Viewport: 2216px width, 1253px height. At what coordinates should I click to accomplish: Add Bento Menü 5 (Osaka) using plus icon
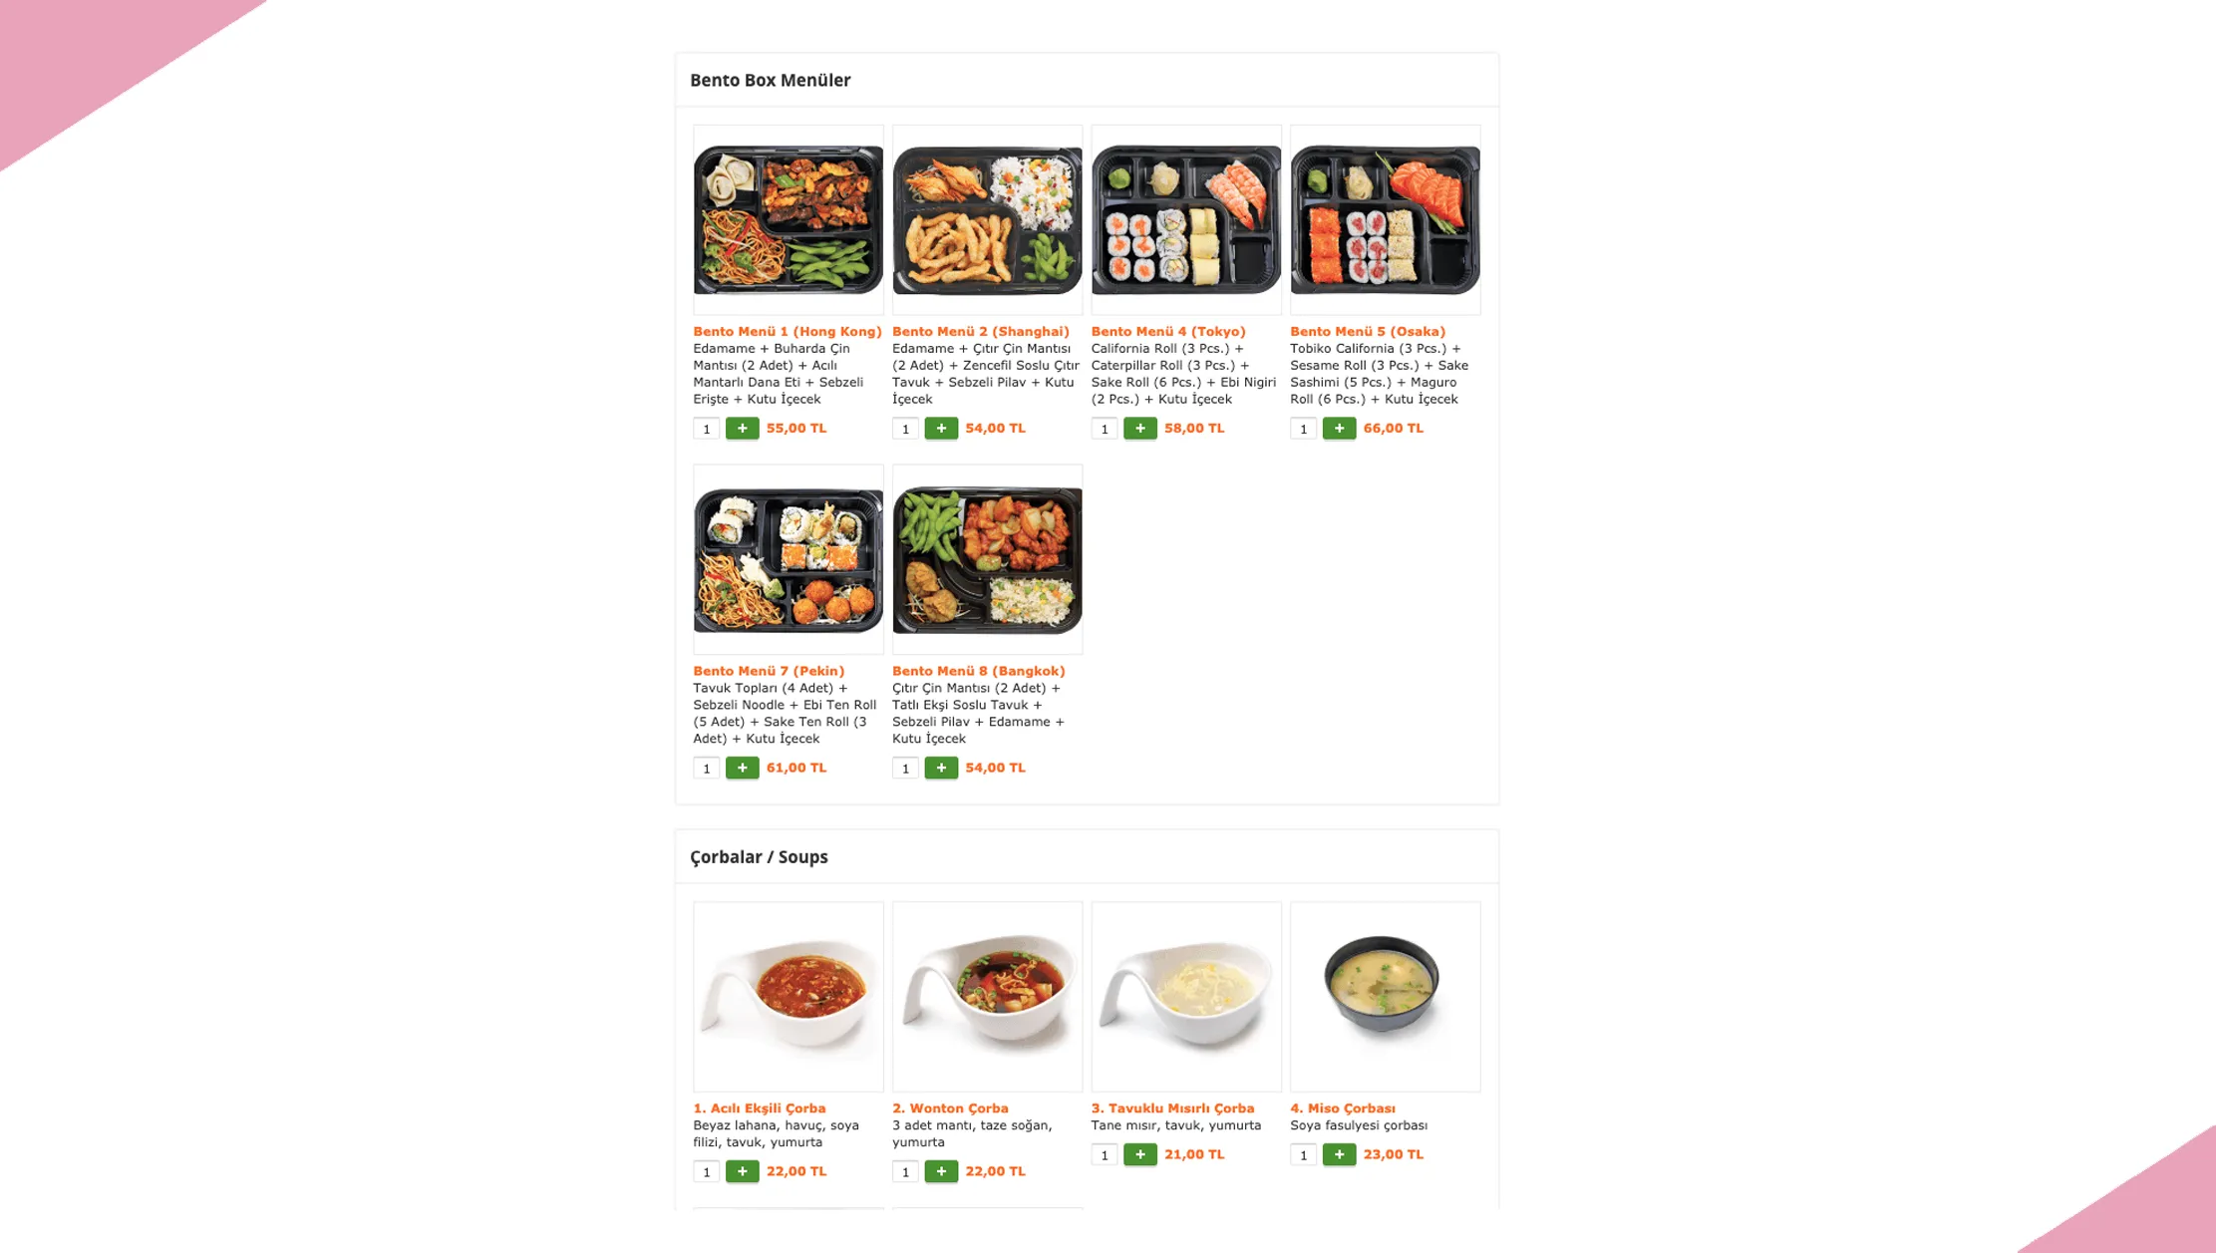[1339, 429]
